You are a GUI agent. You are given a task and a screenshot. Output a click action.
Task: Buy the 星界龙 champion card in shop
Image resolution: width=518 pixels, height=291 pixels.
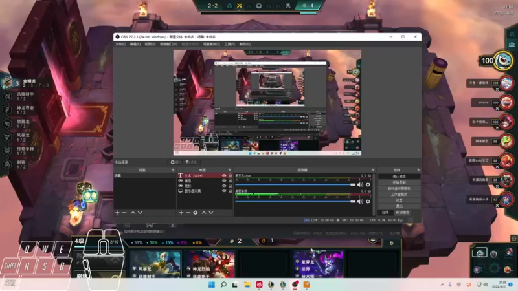(318, 264)
